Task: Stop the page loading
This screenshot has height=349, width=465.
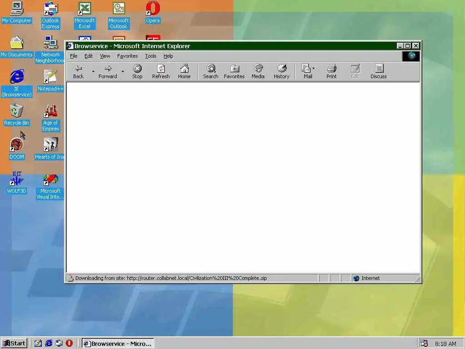Action: (x=137, y=71)
